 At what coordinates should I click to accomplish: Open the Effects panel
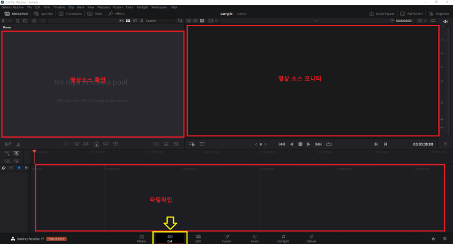pos(116,14)
